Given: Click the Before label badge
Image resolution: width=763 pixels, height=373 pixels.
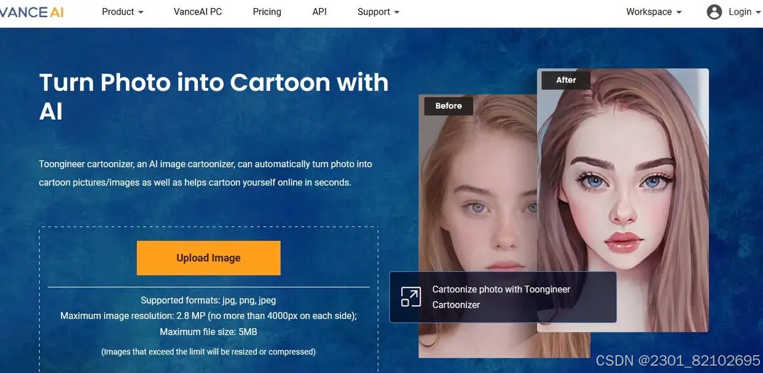Looking at the screenshot, I should click(448, 106).
